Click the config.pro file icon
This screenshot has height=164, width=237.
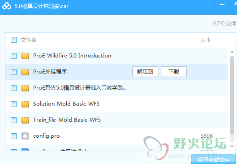pos(25,136)
